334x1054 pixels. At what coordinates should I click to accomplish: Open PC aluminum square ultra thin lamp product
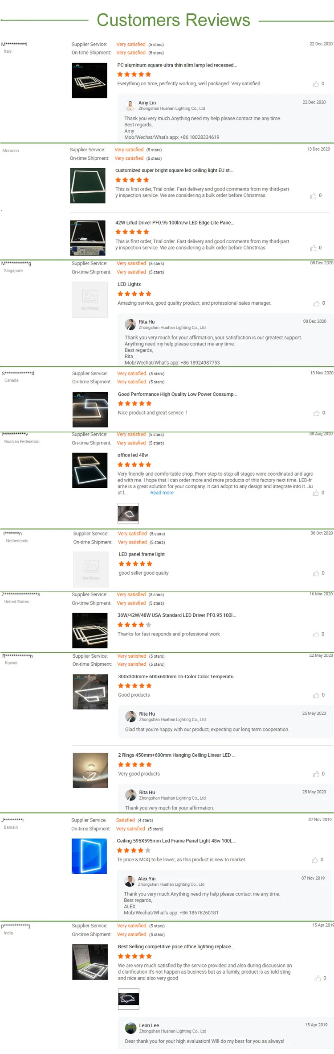coord(177,65)
